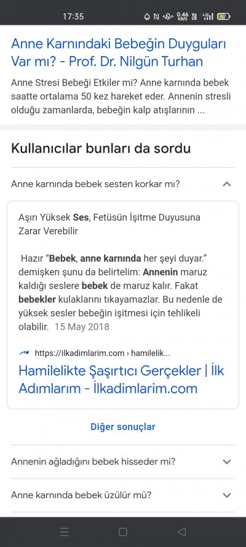Tap the Android back triangle button

(181, 532)
